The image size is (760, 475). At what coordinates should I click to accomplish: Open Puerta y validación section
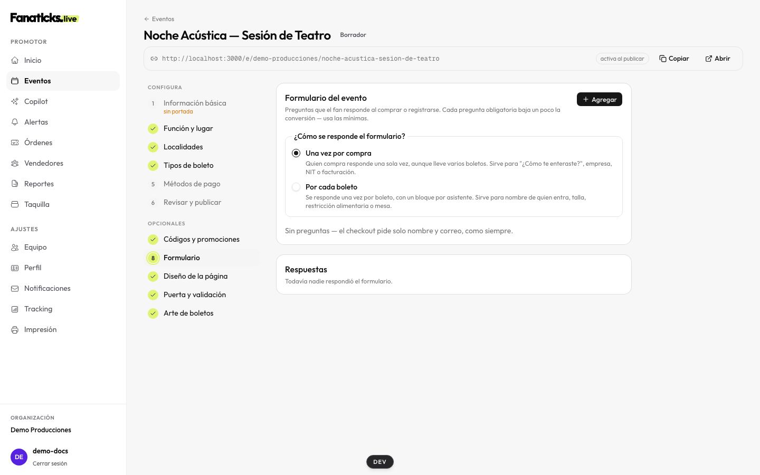tap(203, 294)
